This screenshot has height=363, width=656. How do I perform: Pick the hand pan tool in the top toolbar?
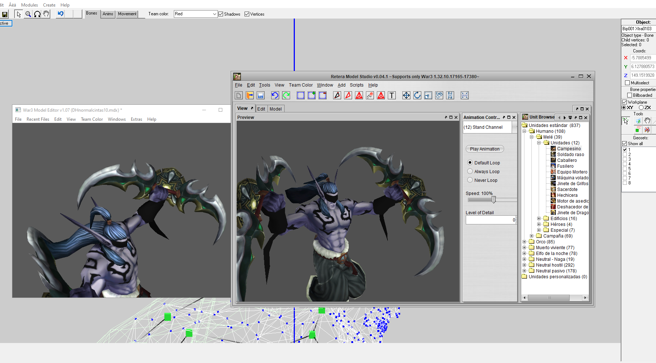point(46,14)
